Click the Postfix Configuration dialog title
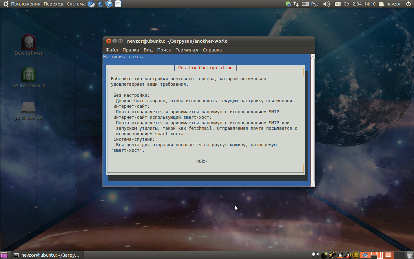Viewport: 414px width, 259px height. 205,68
